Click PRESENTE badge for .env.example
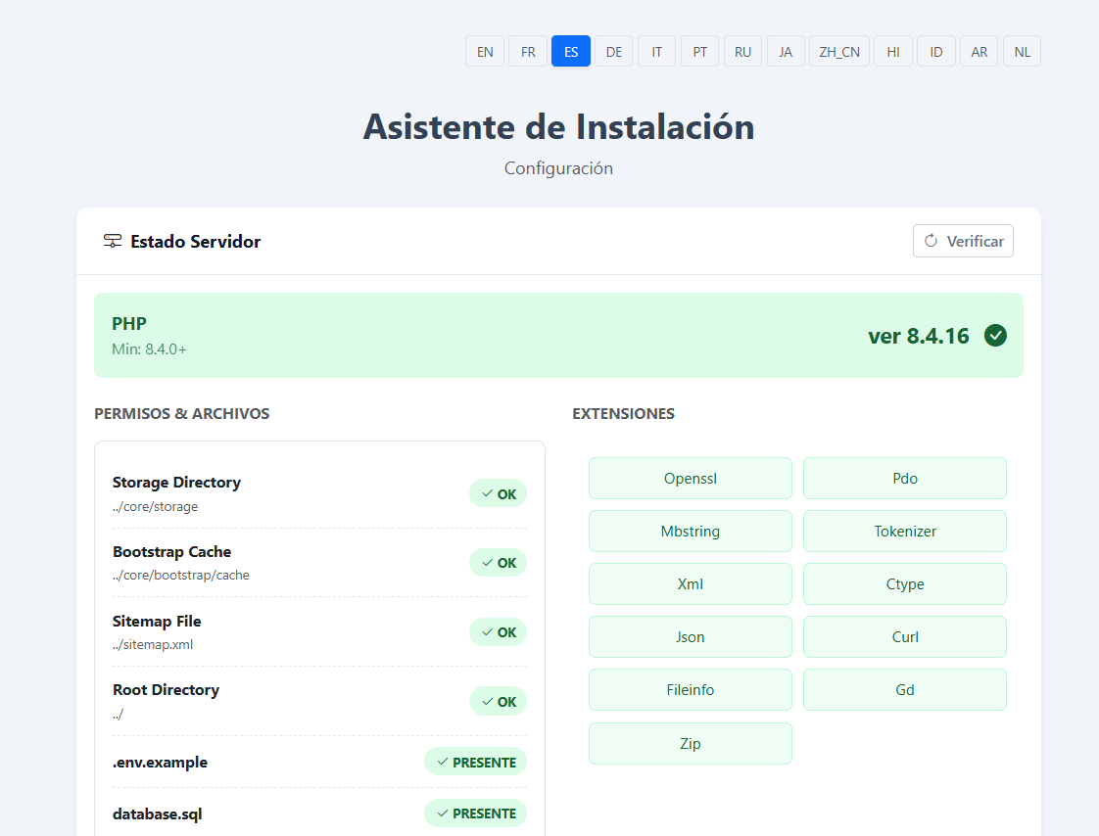This screenshot has width=1099, height=836. tap(475, 762)
